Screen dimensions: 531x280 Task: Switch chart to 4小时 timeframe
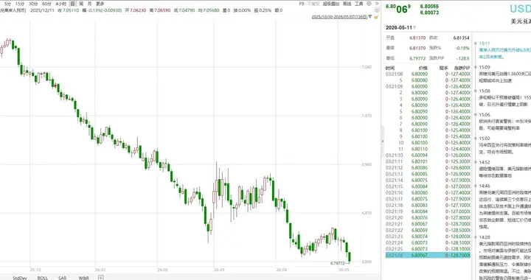click(x=60, y=4)
